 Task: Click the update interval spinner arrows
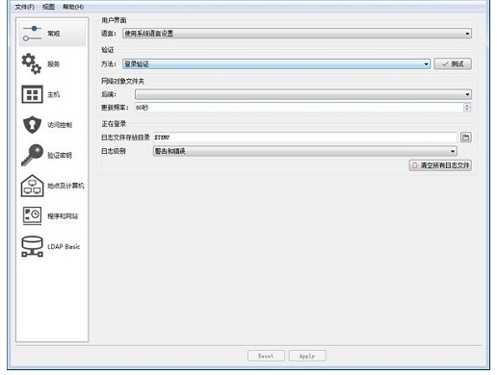[467, 108]
